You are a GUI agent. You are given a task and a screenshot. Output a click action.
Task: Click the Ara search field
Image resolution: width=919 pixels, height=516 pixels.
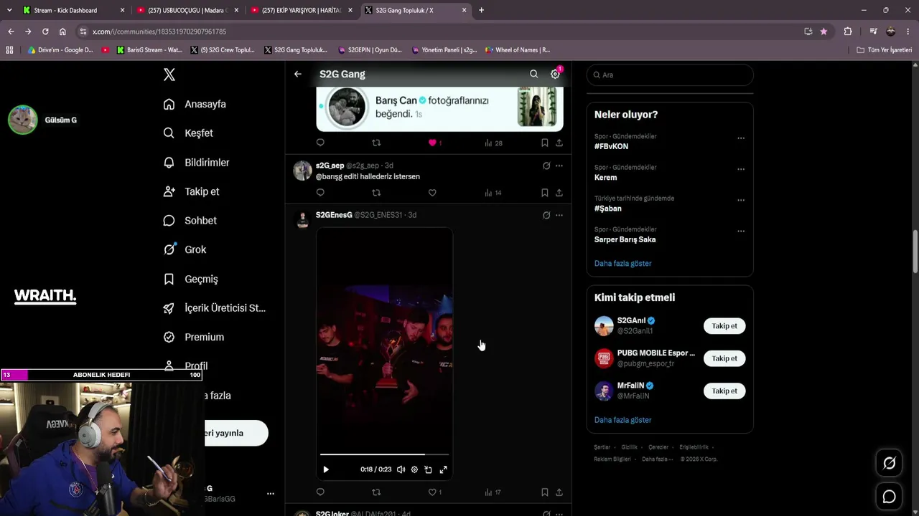tap(670, 75)
